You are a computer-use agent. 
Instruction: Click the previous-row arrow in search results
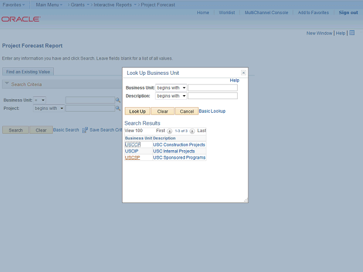170,131
